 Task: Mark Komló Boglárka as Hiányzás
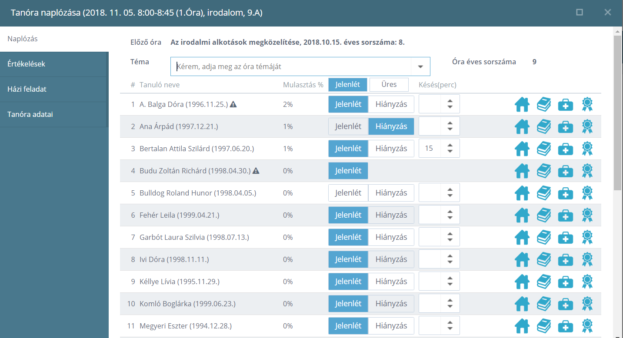pos(391,304)
